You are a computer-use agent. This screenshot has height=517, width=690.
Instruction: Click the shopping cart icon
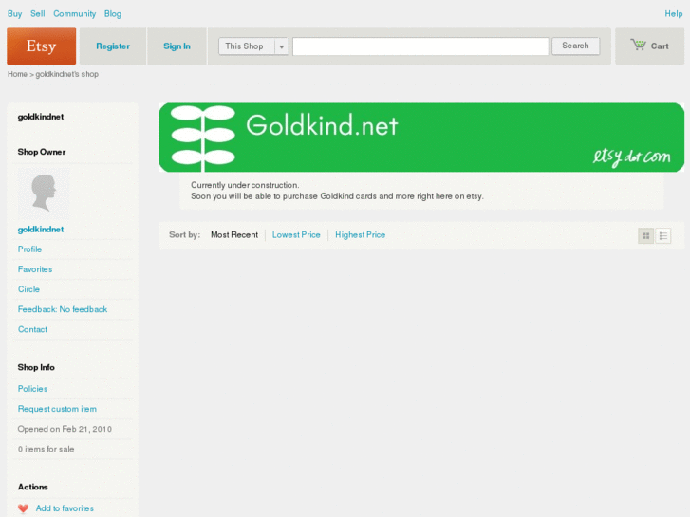coord(638,45)
